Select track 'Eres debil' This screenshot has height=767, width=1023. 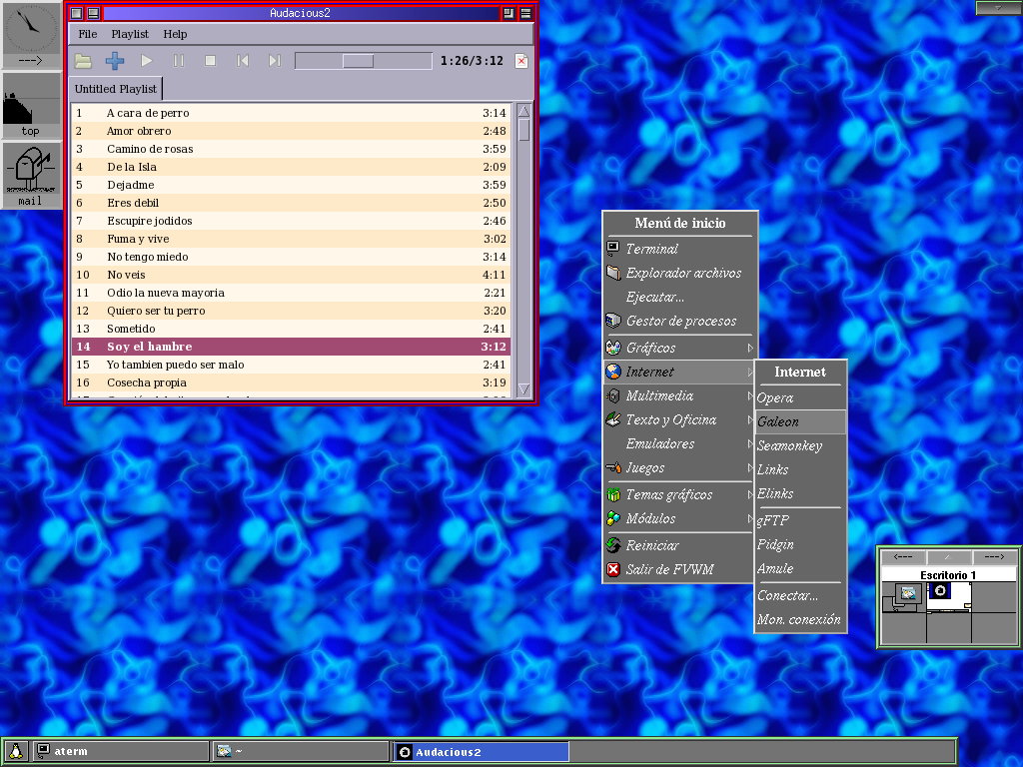click(291, 203)
